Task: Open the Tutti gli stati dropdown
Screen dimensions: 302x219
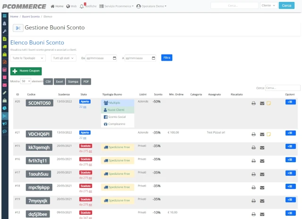Action: coord(64,58)
